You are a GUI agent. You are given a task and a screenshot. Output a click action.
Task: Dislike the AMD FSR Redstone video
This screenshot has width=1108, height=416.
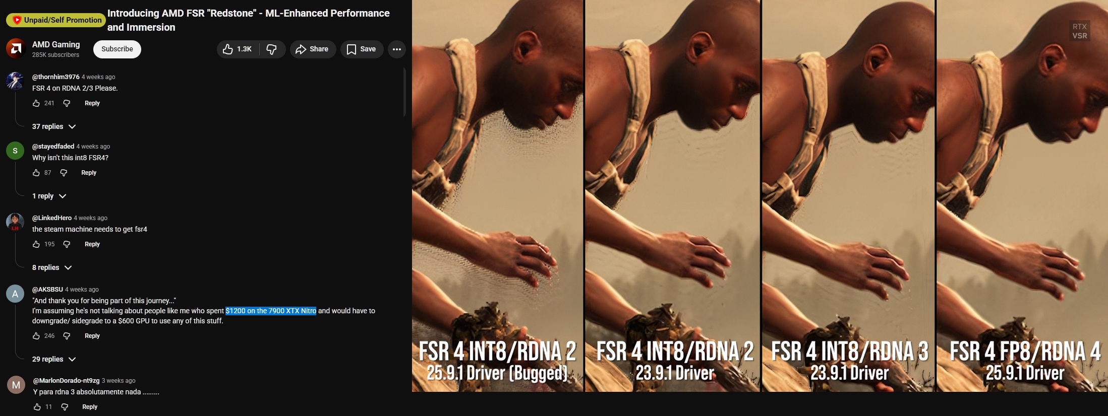pos(272,49)
